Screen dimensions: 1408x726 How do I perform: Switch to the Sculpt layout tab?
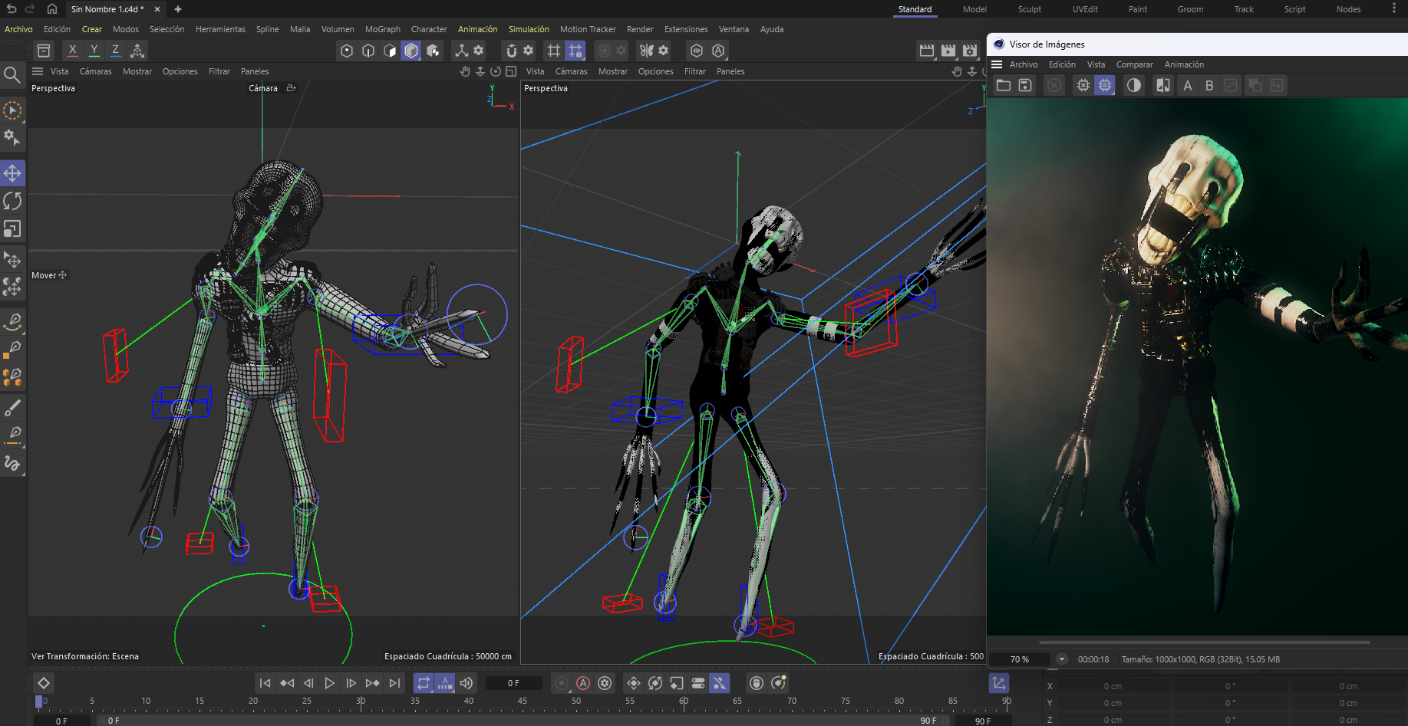point(1029,9)
